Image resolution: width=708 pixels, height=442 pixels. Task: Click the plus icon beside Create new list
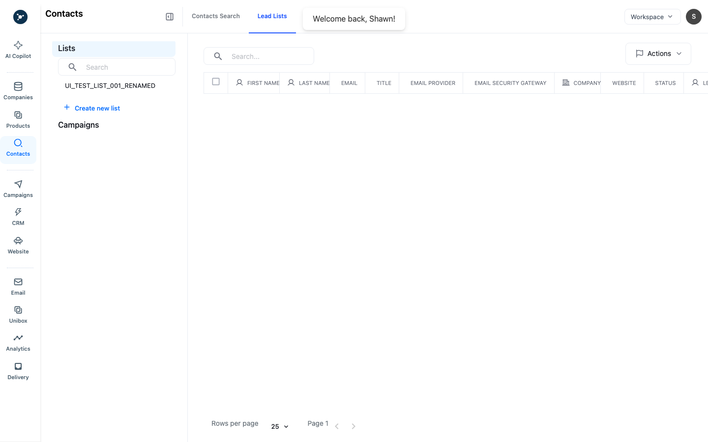pyautogui.click(x=67, y=107)
